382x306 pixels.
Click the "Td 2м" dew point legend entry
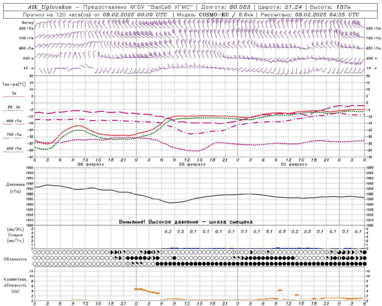tap(14, 107)
